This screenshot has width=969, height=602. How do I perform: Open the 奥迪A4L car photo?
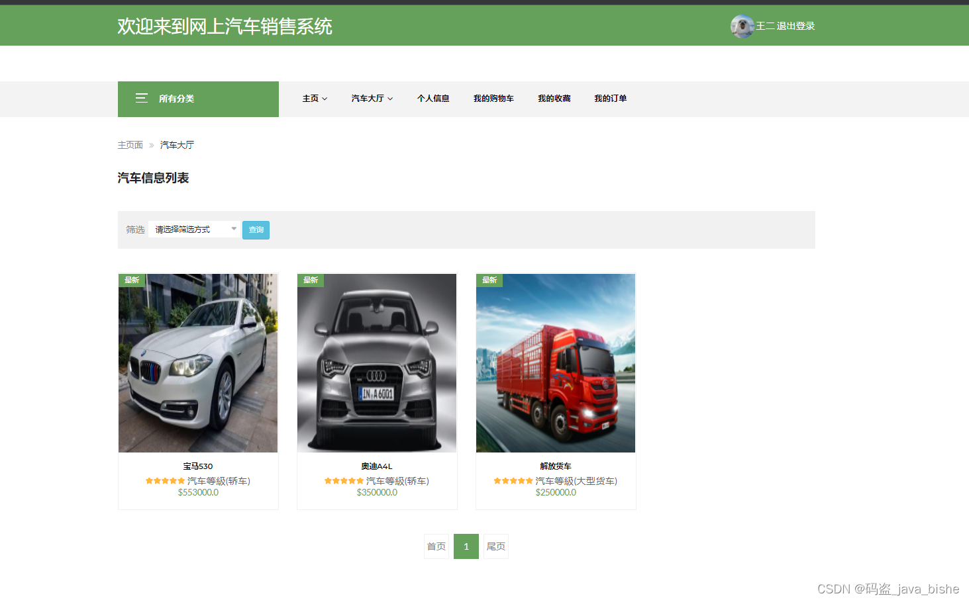(377, 363)
